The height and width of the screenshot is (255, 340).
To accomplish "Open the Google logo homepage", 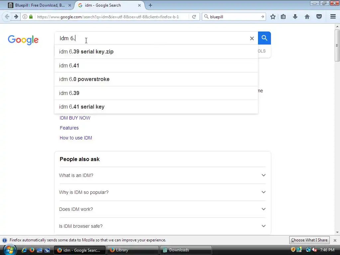I will pos(23,40).
